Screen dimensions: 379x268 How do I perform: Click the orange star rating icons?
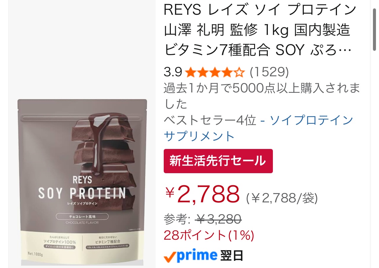(215, 72)
